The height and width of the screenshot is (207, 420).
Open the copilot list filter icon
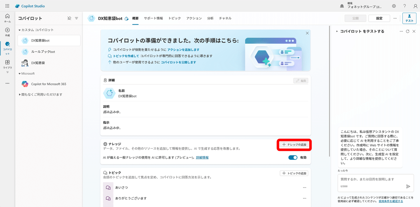tap(76, 18)
